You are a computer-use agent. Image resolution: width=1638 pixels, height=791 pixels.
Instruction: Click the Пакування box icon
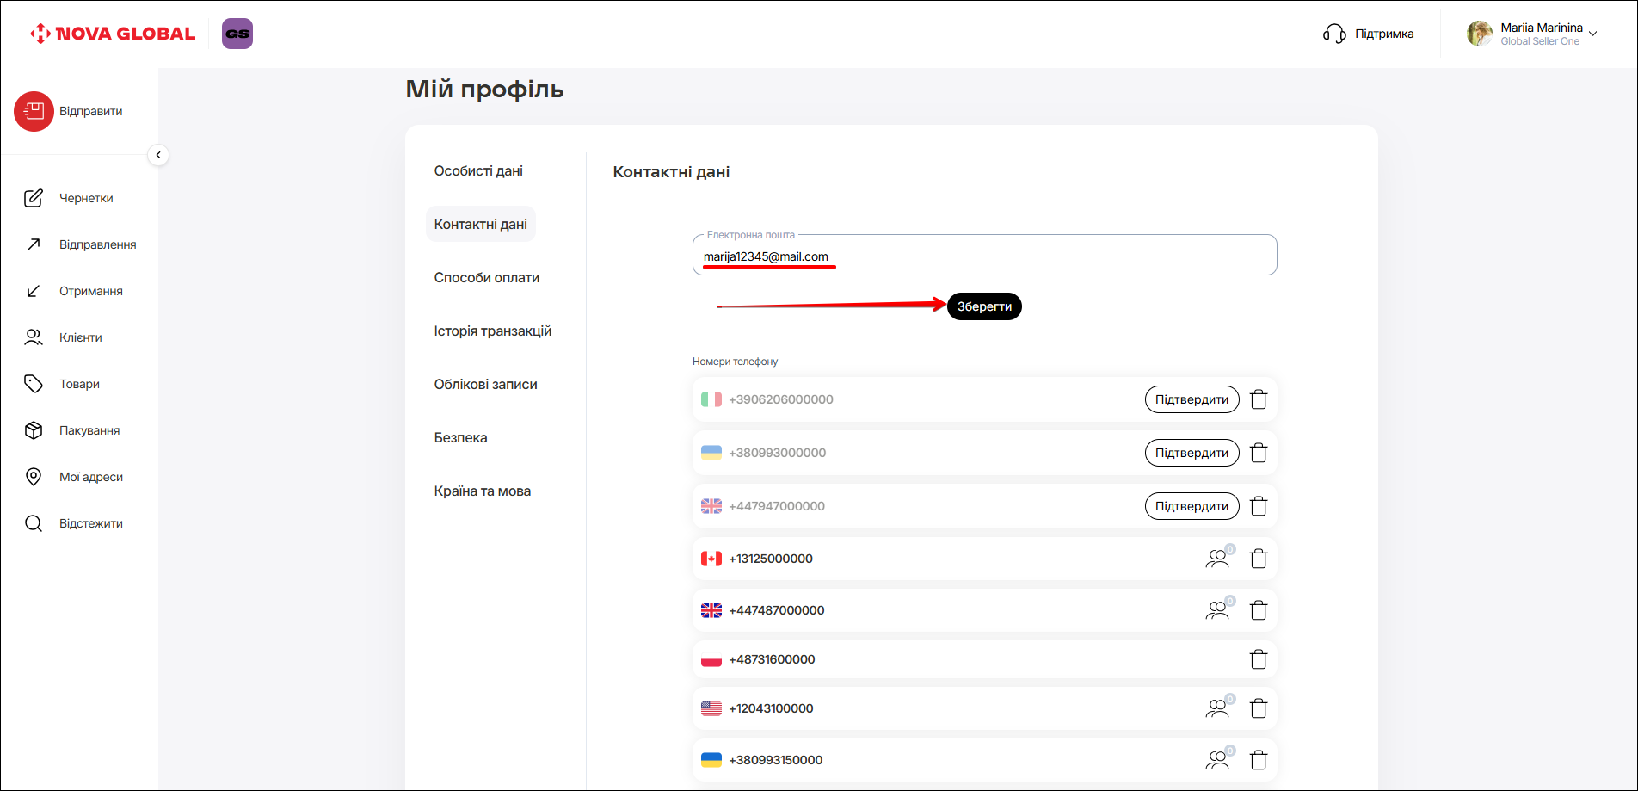(x=34, y=430)
